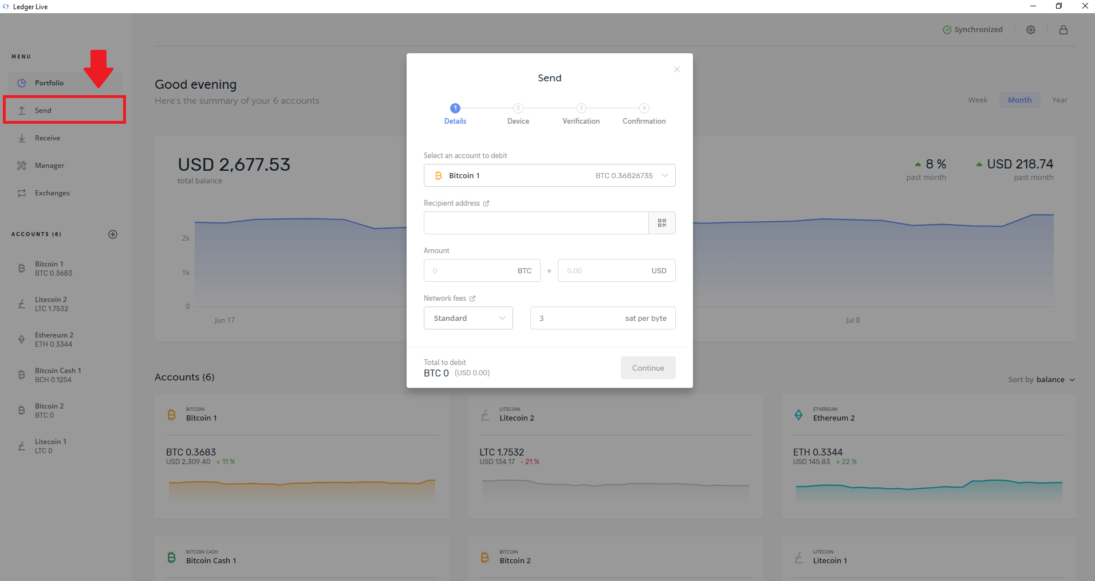Image resolution: width=1095 pixels, height=581 pixels.
Task: Switch chart range to Month
Action: 1020,100
